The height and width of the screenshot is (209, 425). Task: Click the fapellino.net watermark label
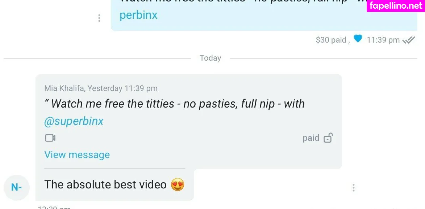point(396,6)
